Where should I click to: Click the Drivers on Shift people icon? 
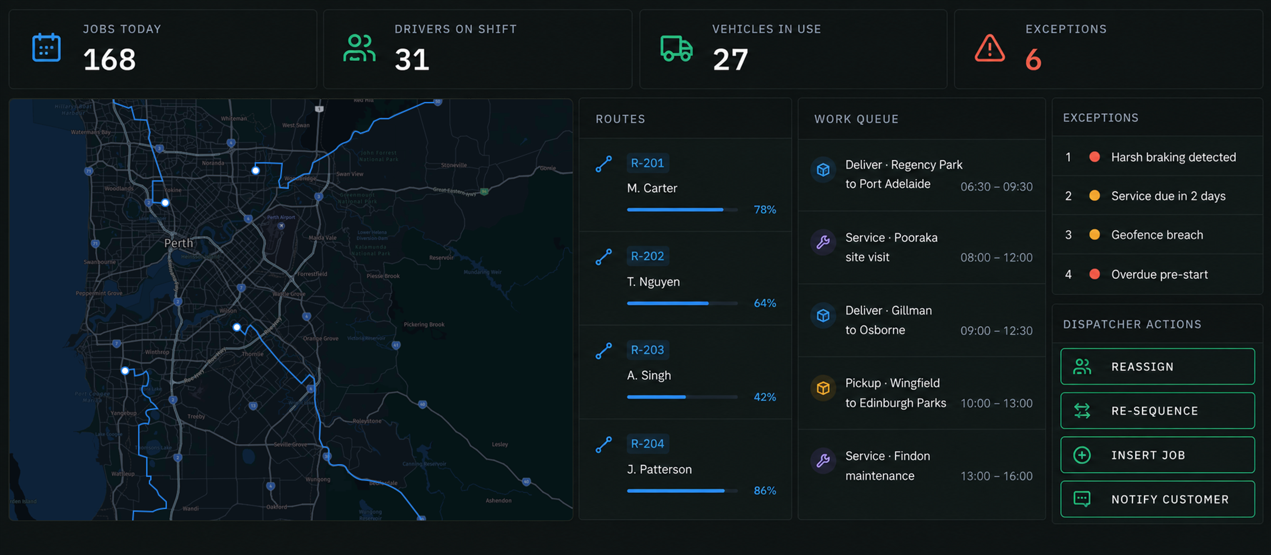359,48
